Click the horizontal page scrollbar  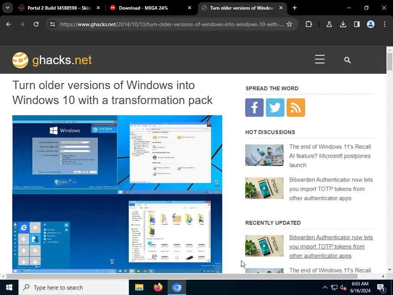182,277
